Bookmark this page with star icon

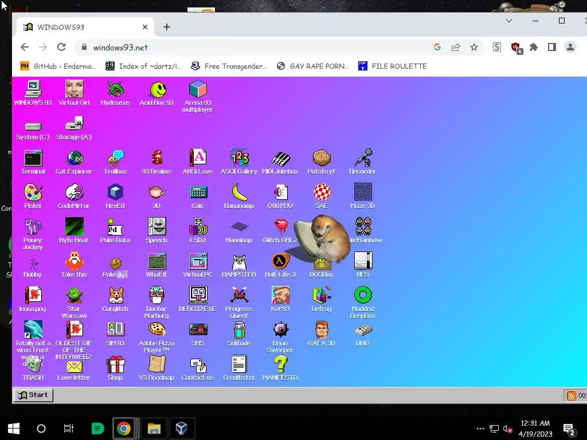point(474,47)
